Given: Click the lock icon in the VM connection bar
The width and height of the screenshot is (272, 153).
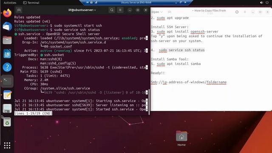Looking at the screenshot, I should [x=91, y=3].
